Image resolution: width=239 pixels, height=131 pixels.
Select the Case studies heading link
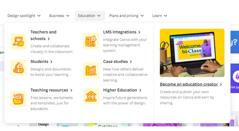pos(115,62)
